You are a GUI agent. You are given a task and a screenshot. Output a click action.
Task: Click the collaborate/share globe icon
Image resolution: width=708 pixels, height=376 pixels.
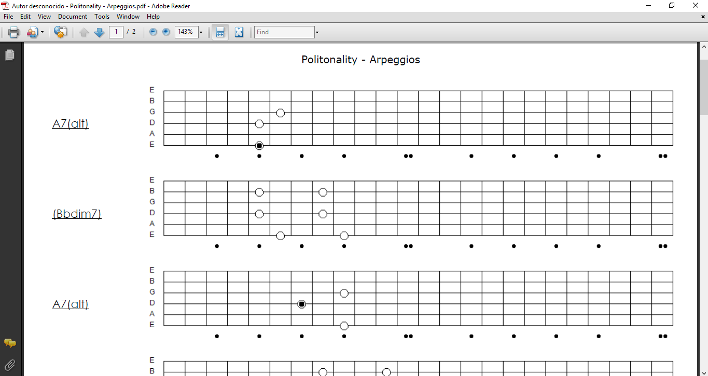(x=61, y=32)
